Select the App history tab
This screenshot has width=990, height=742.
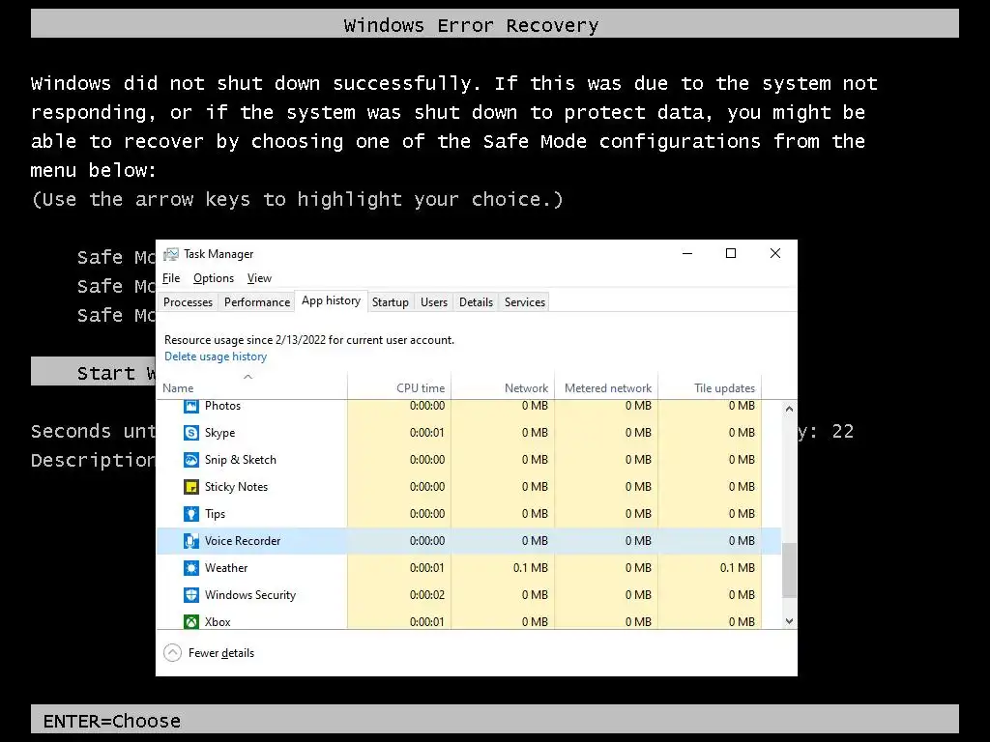coord(331,301)
